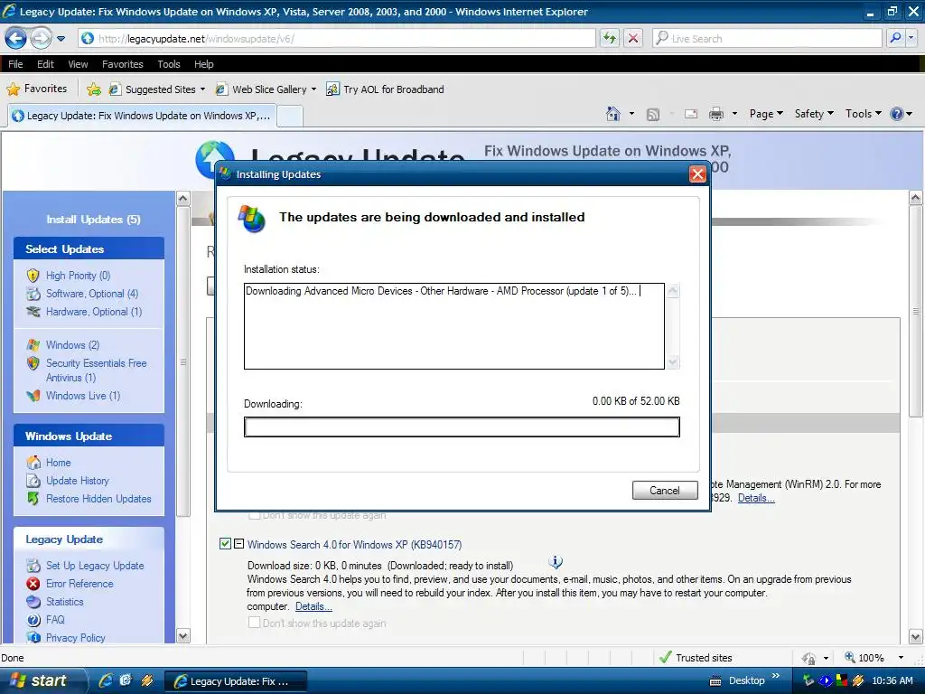This screenshot has height=694, width=925.
Task: Select Hardware, Optional (1) updates
Action: 94,312
